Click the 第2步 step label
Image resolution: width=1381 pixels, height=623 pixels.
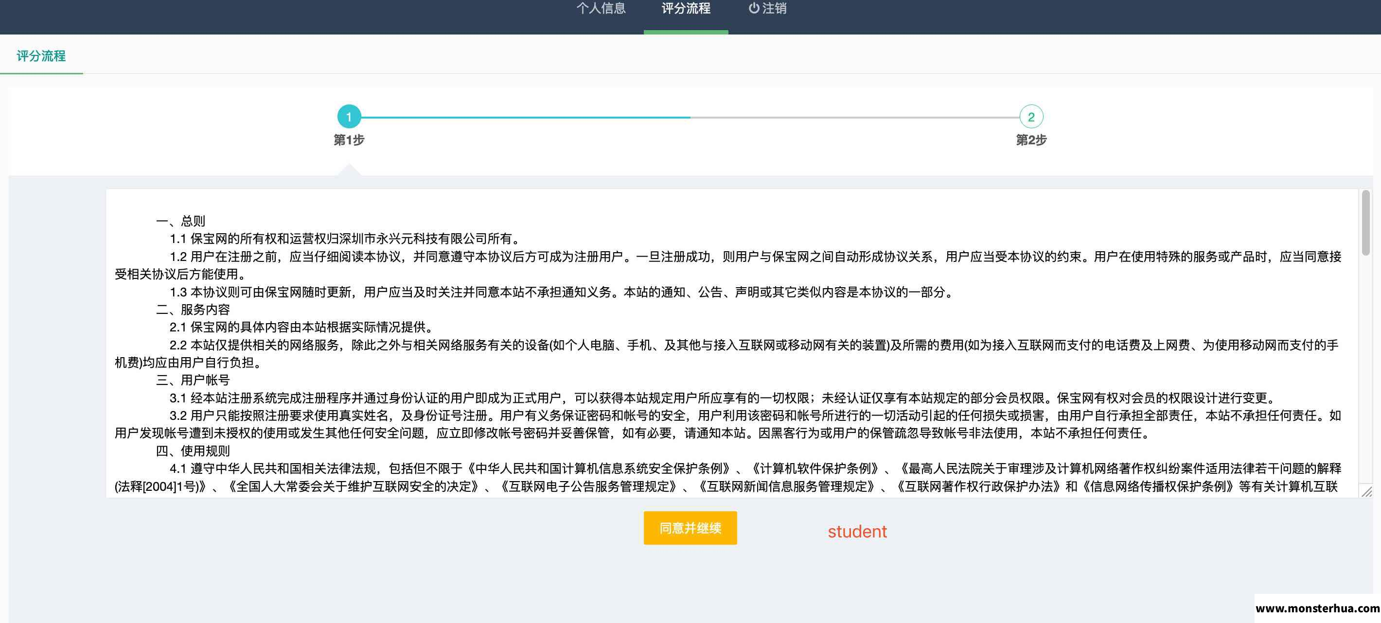[1031, 140]
